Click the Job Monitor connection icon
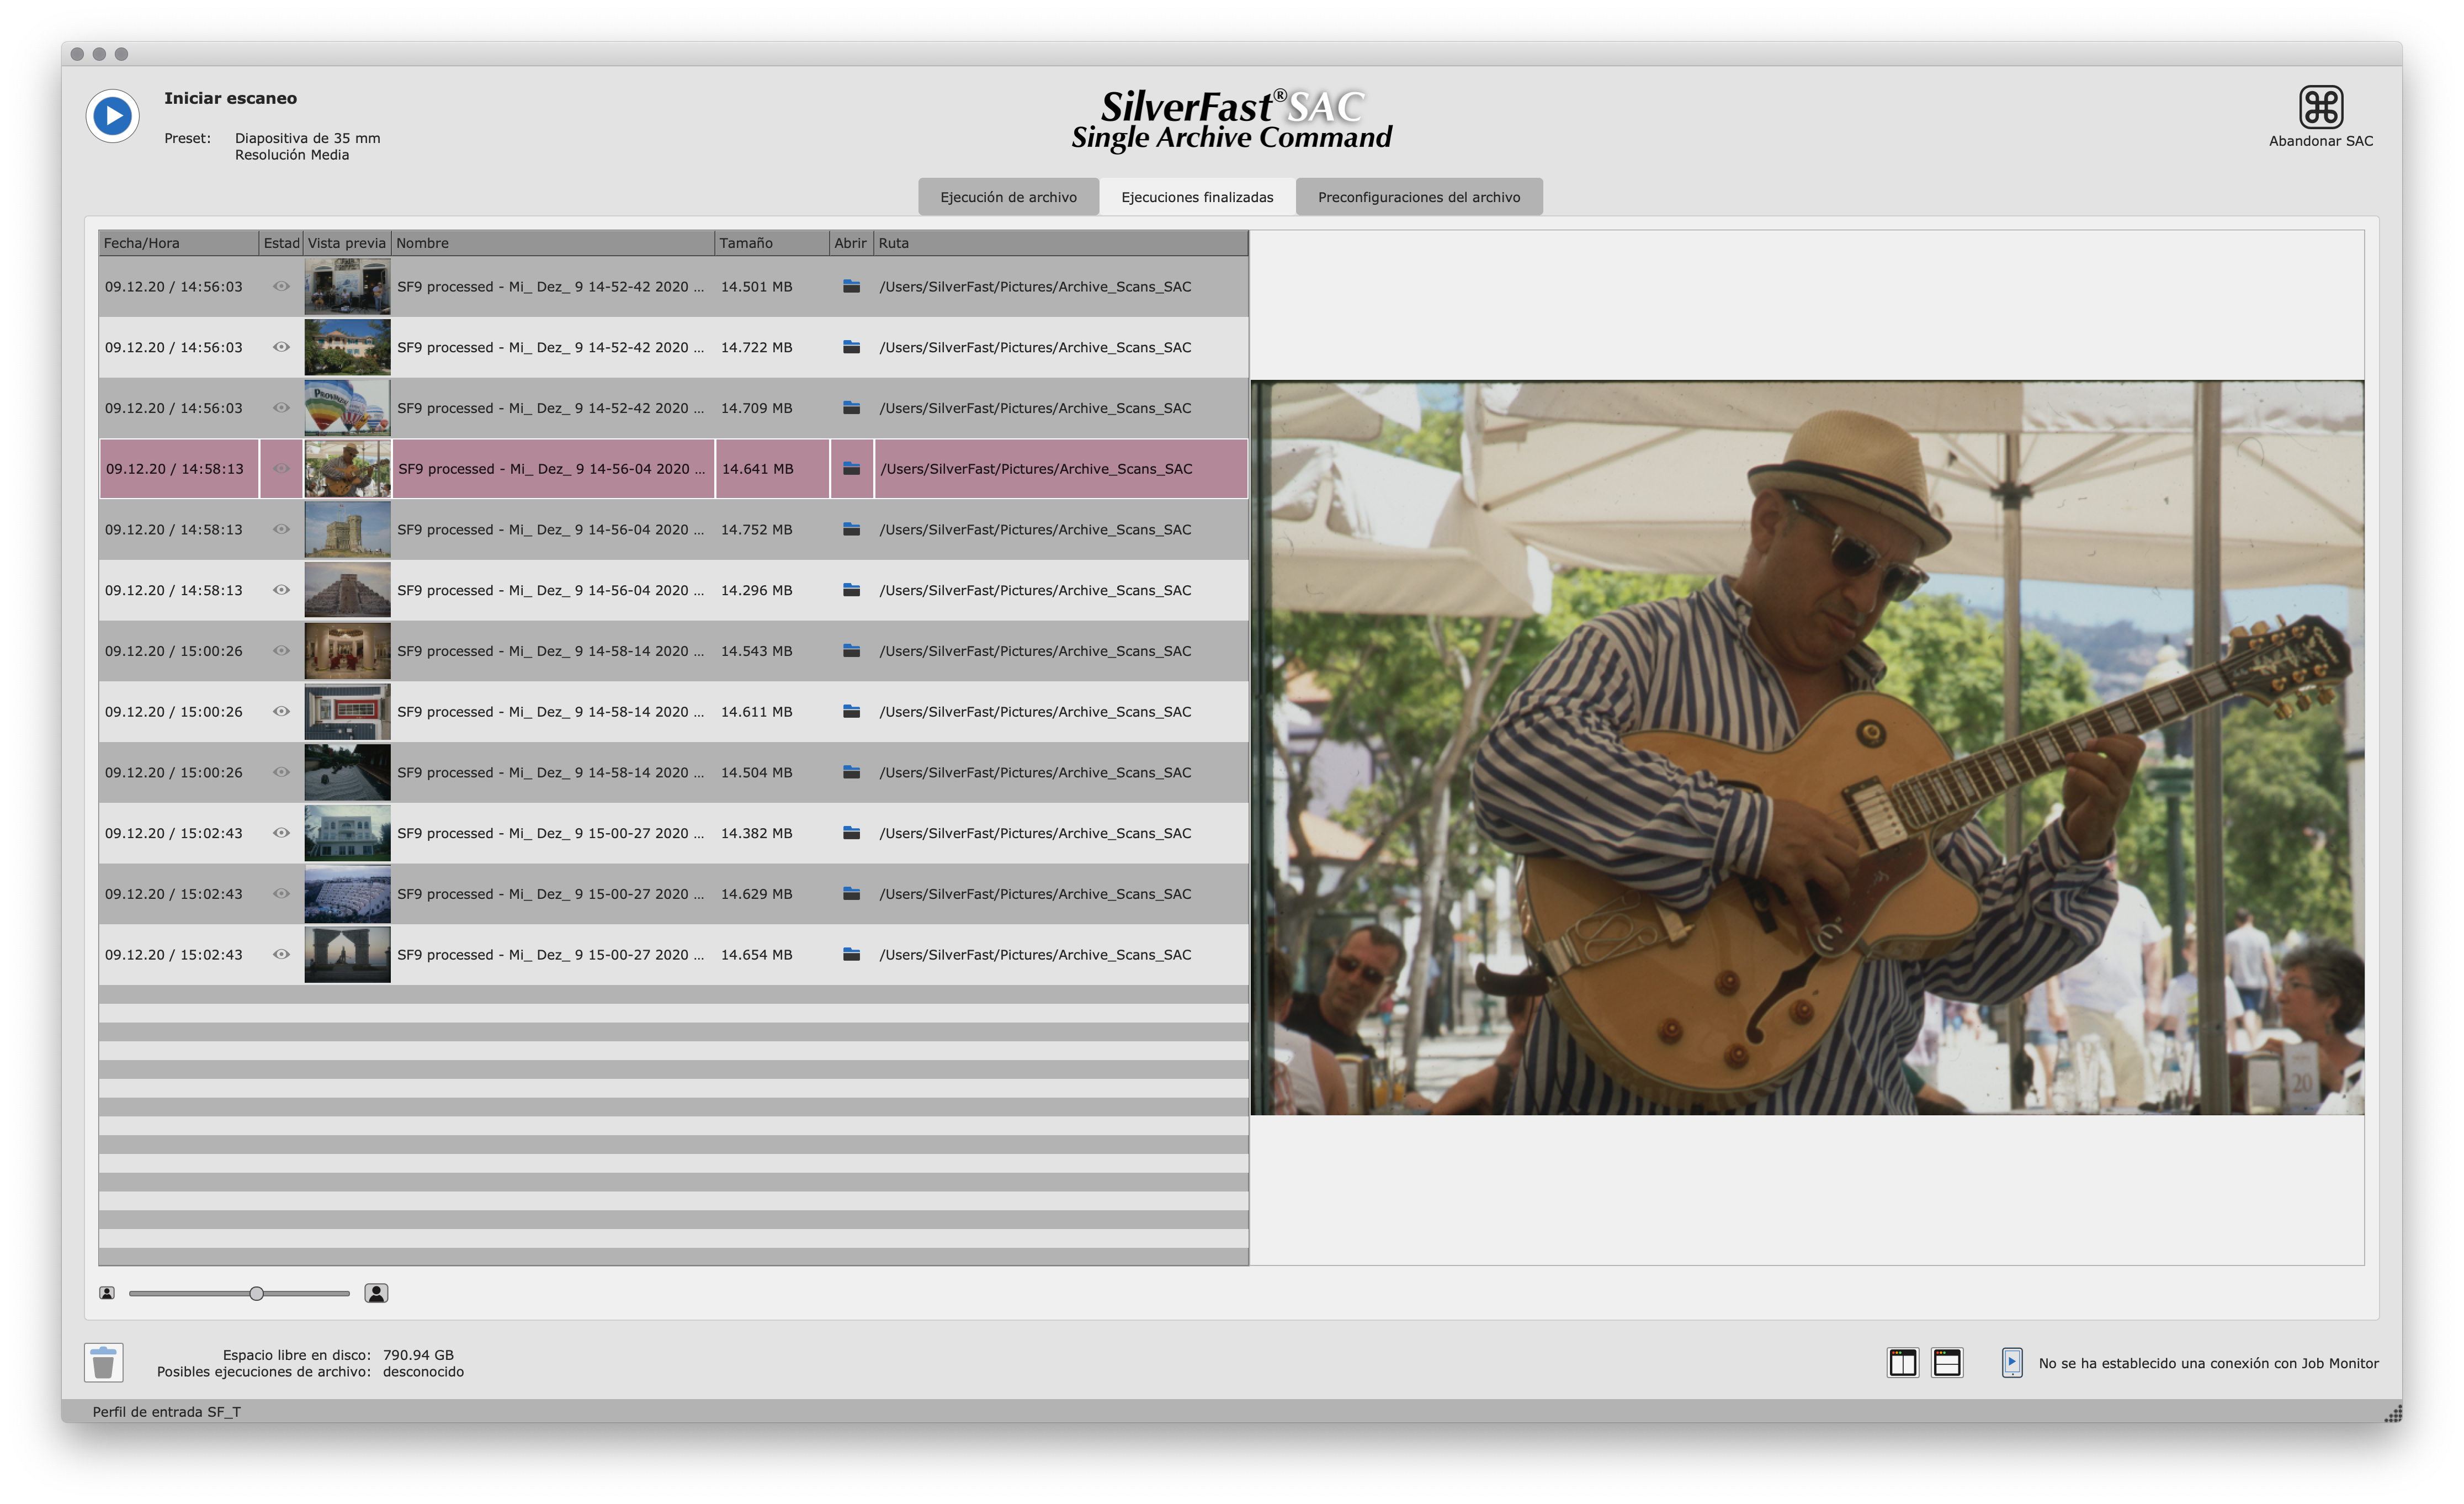Viewport: 2464px width, 1504px height. point(2012,1362)
